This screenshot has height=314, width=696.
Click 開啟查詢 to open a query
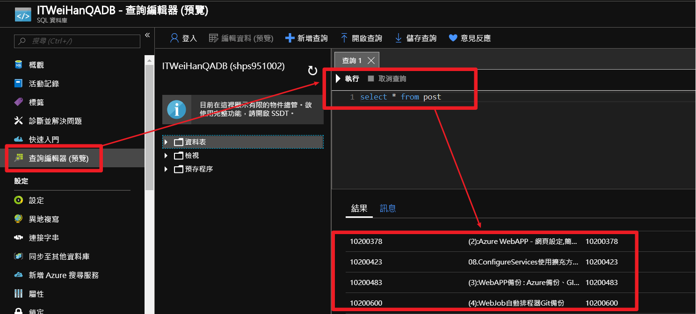tap(361, 38)
